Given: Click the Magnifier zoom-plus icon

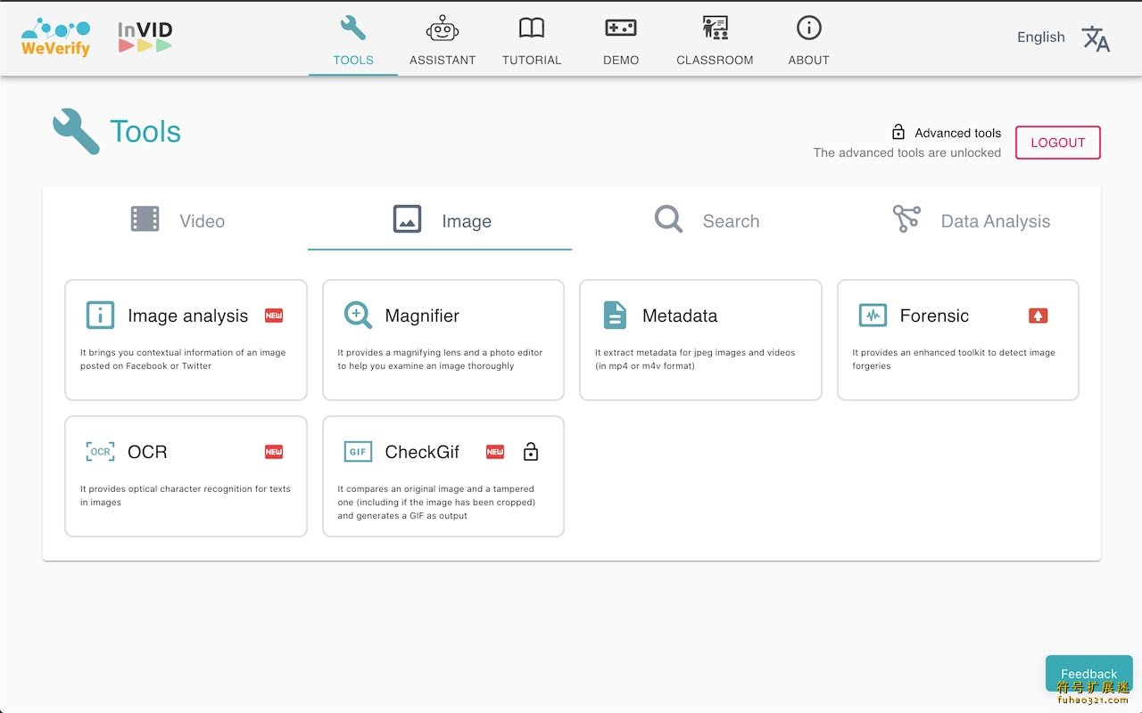Looking at the screenshot, I should [358, 316].
